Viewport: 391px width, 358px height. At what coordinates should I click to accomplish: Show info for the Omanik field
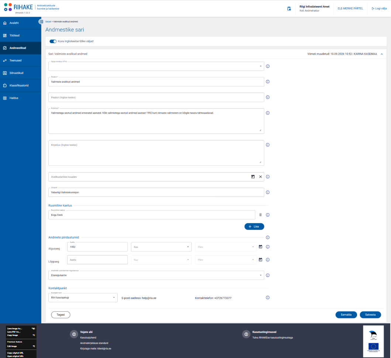[268, 192]
